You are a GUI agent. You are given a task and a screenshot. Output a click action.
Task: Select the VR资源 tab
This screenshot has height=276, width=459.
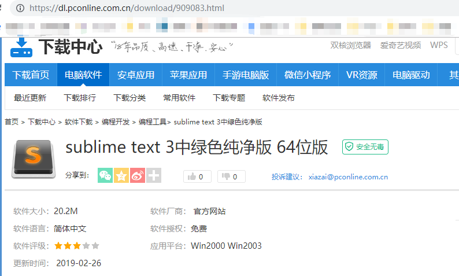pyautogui.click(x=362, y=75)
